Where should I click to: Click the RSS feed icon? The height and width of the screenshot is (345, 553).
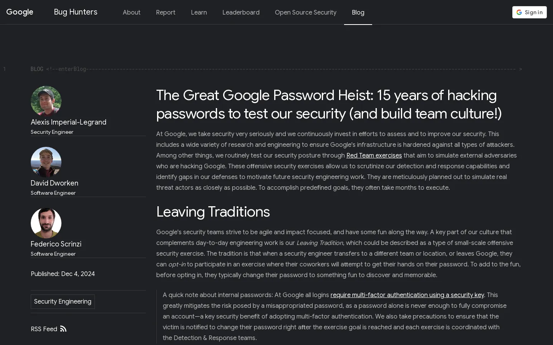coord(63,329)
